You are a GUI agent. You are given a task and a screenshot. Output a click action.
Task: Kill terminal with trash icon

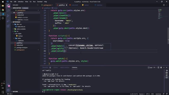tap(161, 68)
